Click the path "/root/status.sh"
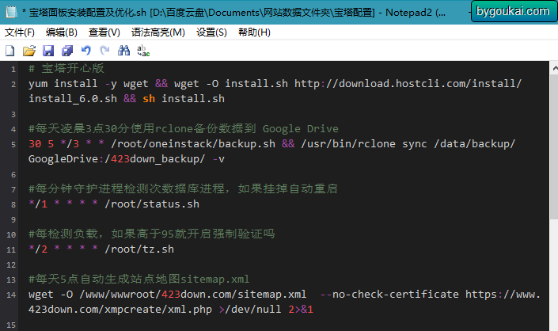Viewport: 558px width, 331px height. (x=152, y=204)
